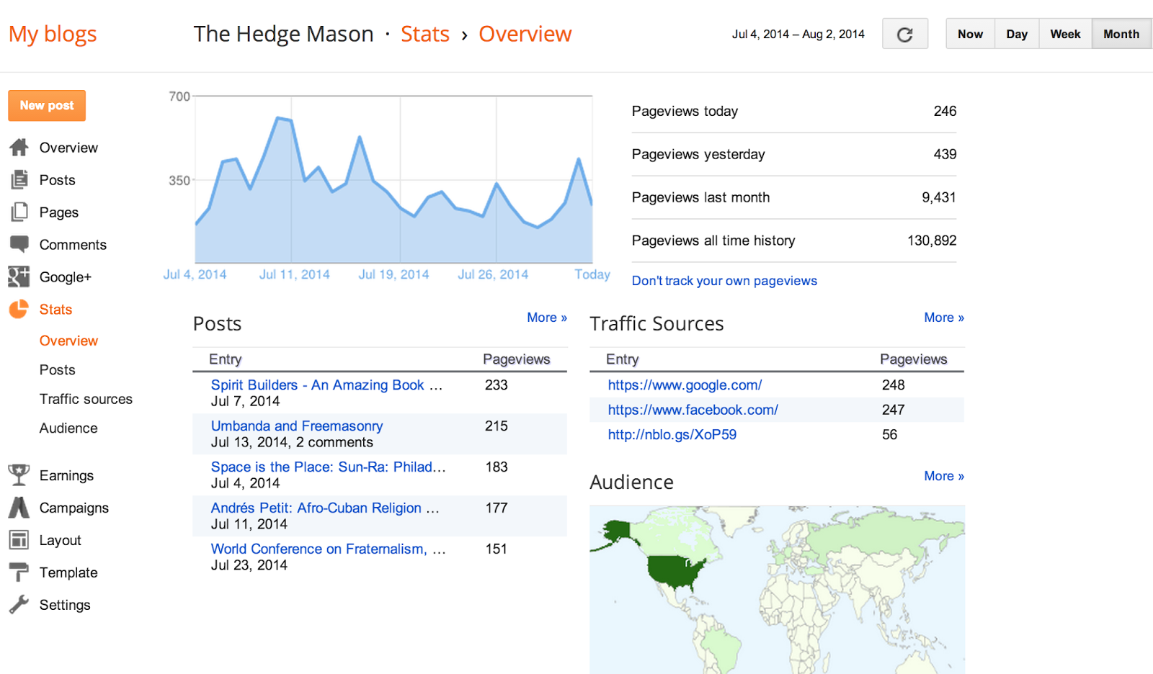Select the Pages icon in the sidebar

(19, 212)
